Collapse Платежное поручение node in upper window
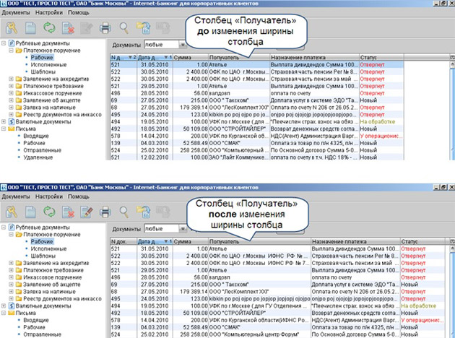 tap(11, 51)
